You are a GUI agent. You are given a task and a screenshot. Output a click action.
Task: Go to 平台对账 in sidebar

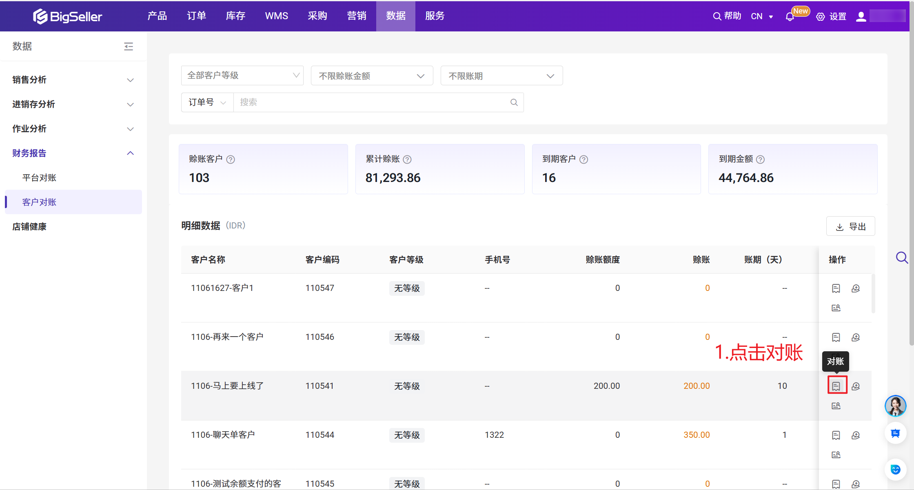39,178
